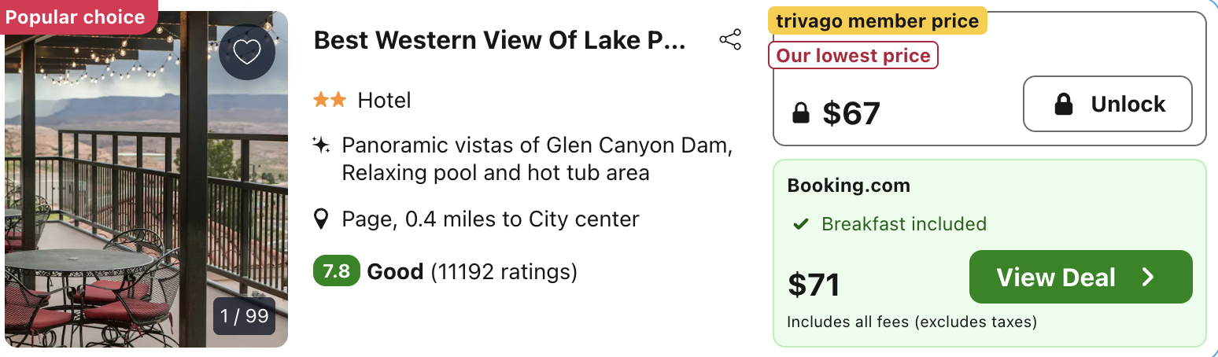Viewport: 1218px width, 357px height.
Task: Open View Deal for Booking.com
Action: [1081, 277]
